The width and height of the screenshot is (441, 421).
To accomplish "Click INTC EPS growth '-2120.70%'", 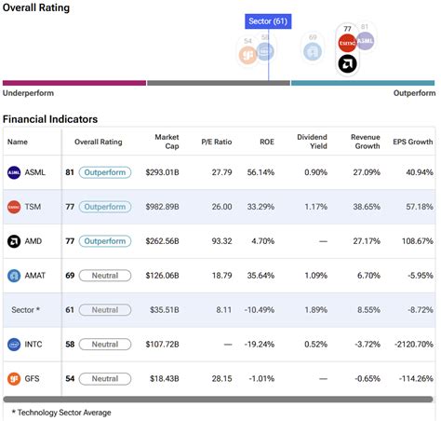I will [414, 345].
